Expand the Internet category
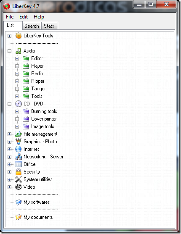Screen dimensions: 181x234 (x=9, y=150)
